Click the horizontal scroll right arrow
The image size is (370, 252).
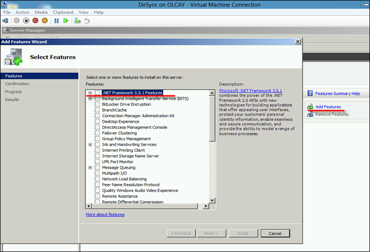[x=206, y=206]
